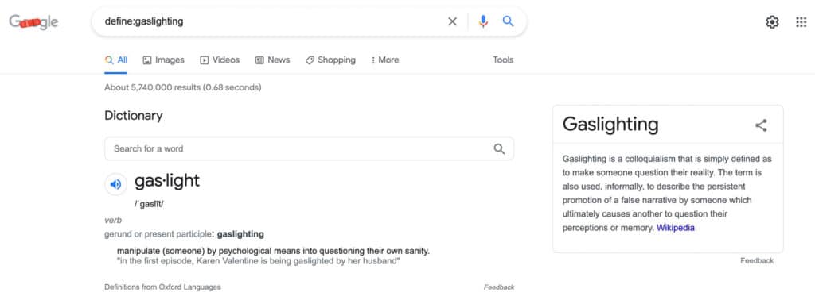Open the Google apps grid
This screenshot has width=815, height=300.
[x=801, y=21]
